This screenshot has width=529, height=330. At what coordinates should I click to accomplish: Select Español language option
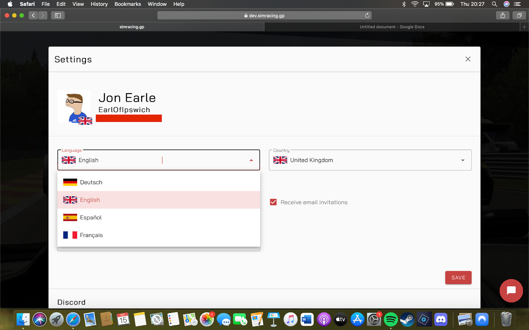tap(91, 218)
